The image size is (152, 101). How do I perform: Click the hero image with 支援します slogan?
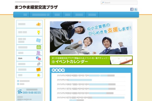91,38
